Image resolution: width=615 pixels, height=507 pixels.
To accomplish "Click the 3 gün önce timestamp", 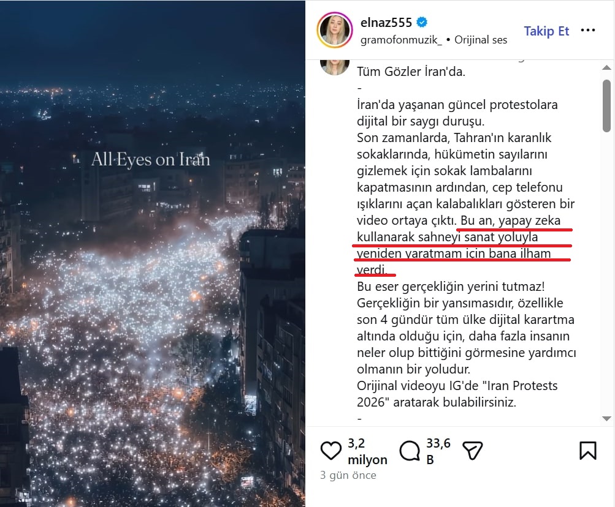I will (348, 475).
